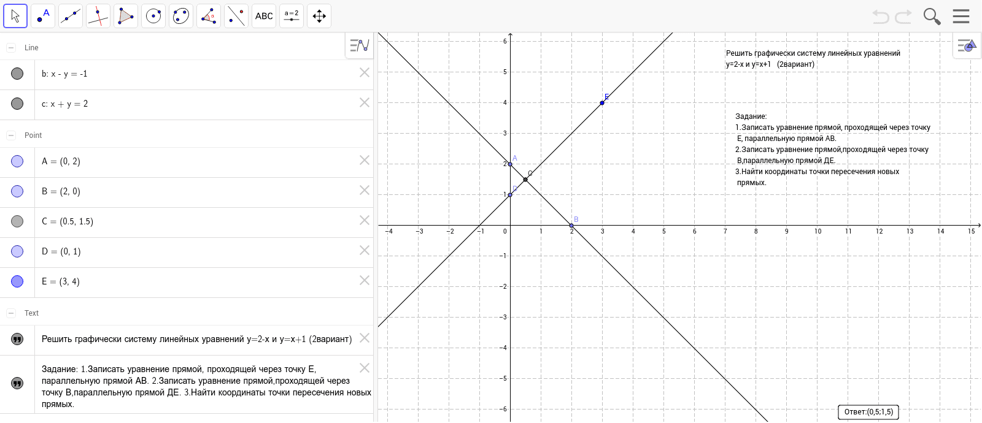
Task: Click the Задание text on graph
Action: tap(833, 150)
